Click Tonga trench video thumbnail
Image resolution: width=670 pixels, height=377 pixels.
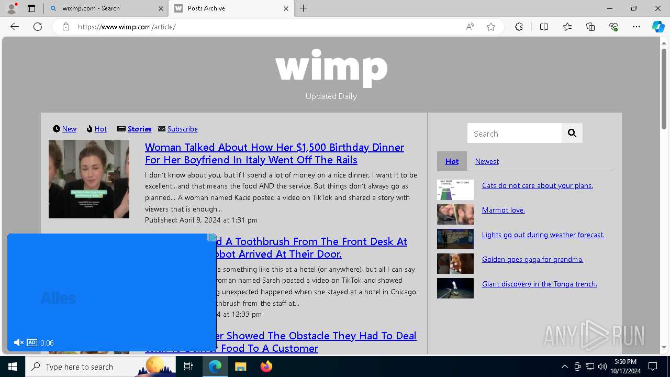455,289
